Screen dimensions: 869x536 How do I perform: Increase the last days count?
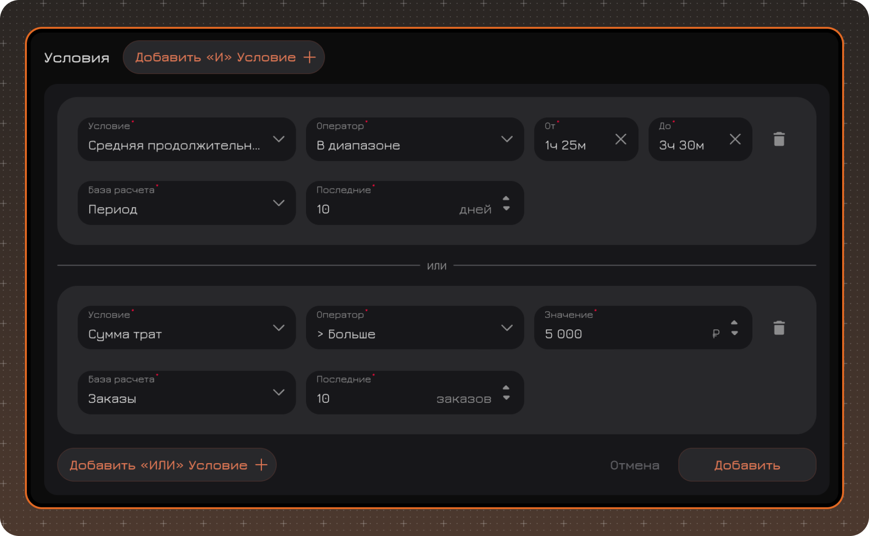tap(506, 198)
